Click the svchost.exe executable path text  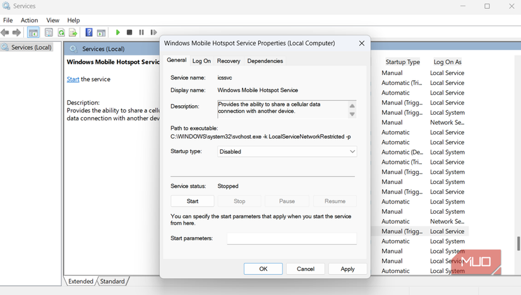[x=260, y=136]
